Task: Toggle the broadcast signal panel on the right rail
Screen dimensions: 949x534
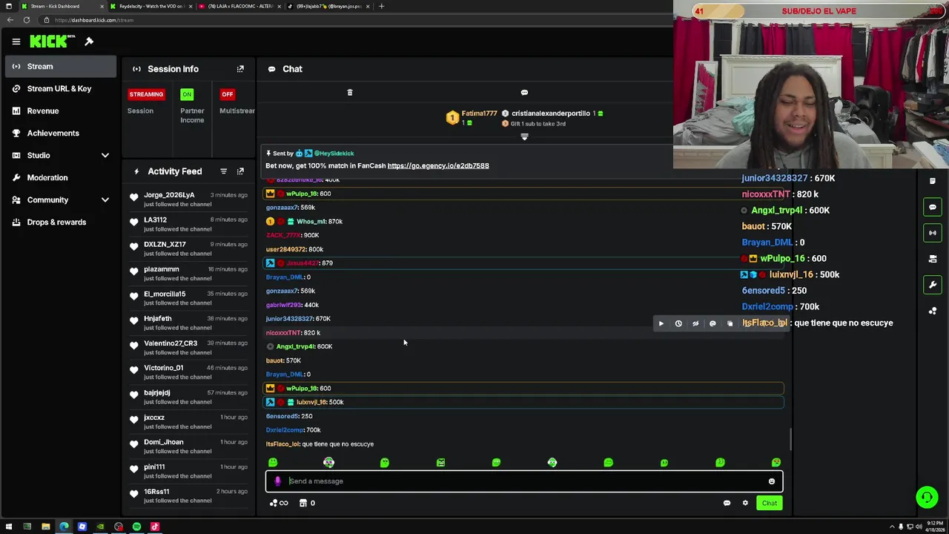Action: (933, 233)
